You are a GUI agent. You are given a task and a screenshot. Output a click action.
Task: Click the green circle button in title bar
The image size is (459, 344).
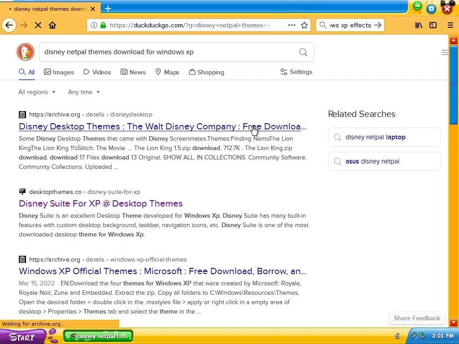417,6
